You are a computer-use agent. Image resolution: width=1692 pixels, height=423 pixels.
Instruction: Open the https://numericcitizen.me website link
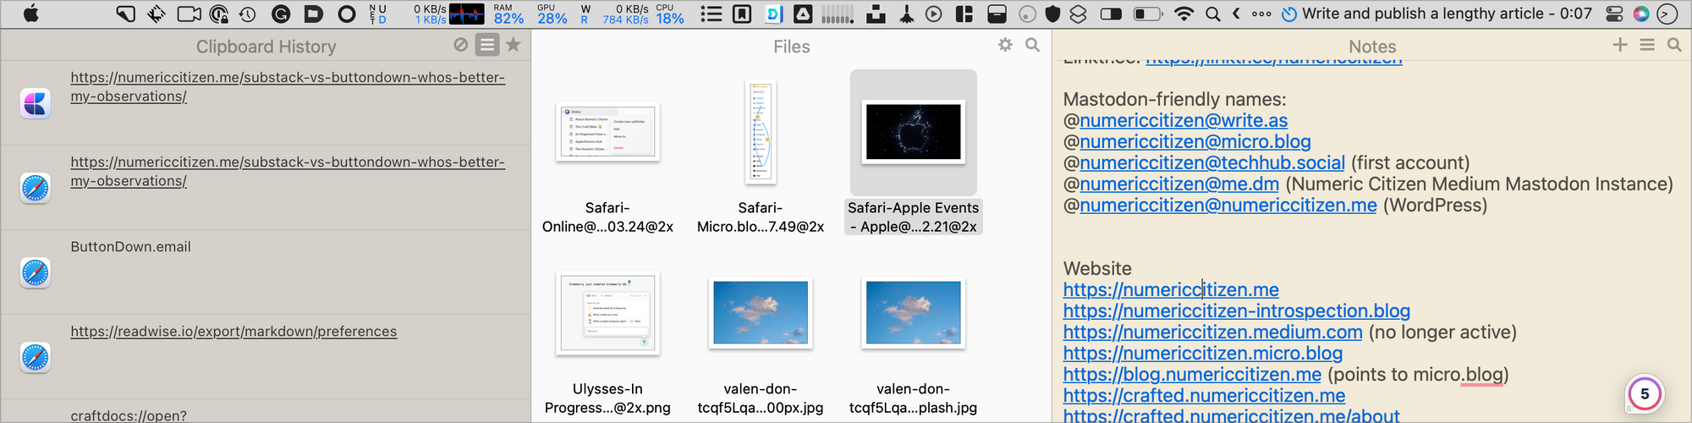[1171, 290]
